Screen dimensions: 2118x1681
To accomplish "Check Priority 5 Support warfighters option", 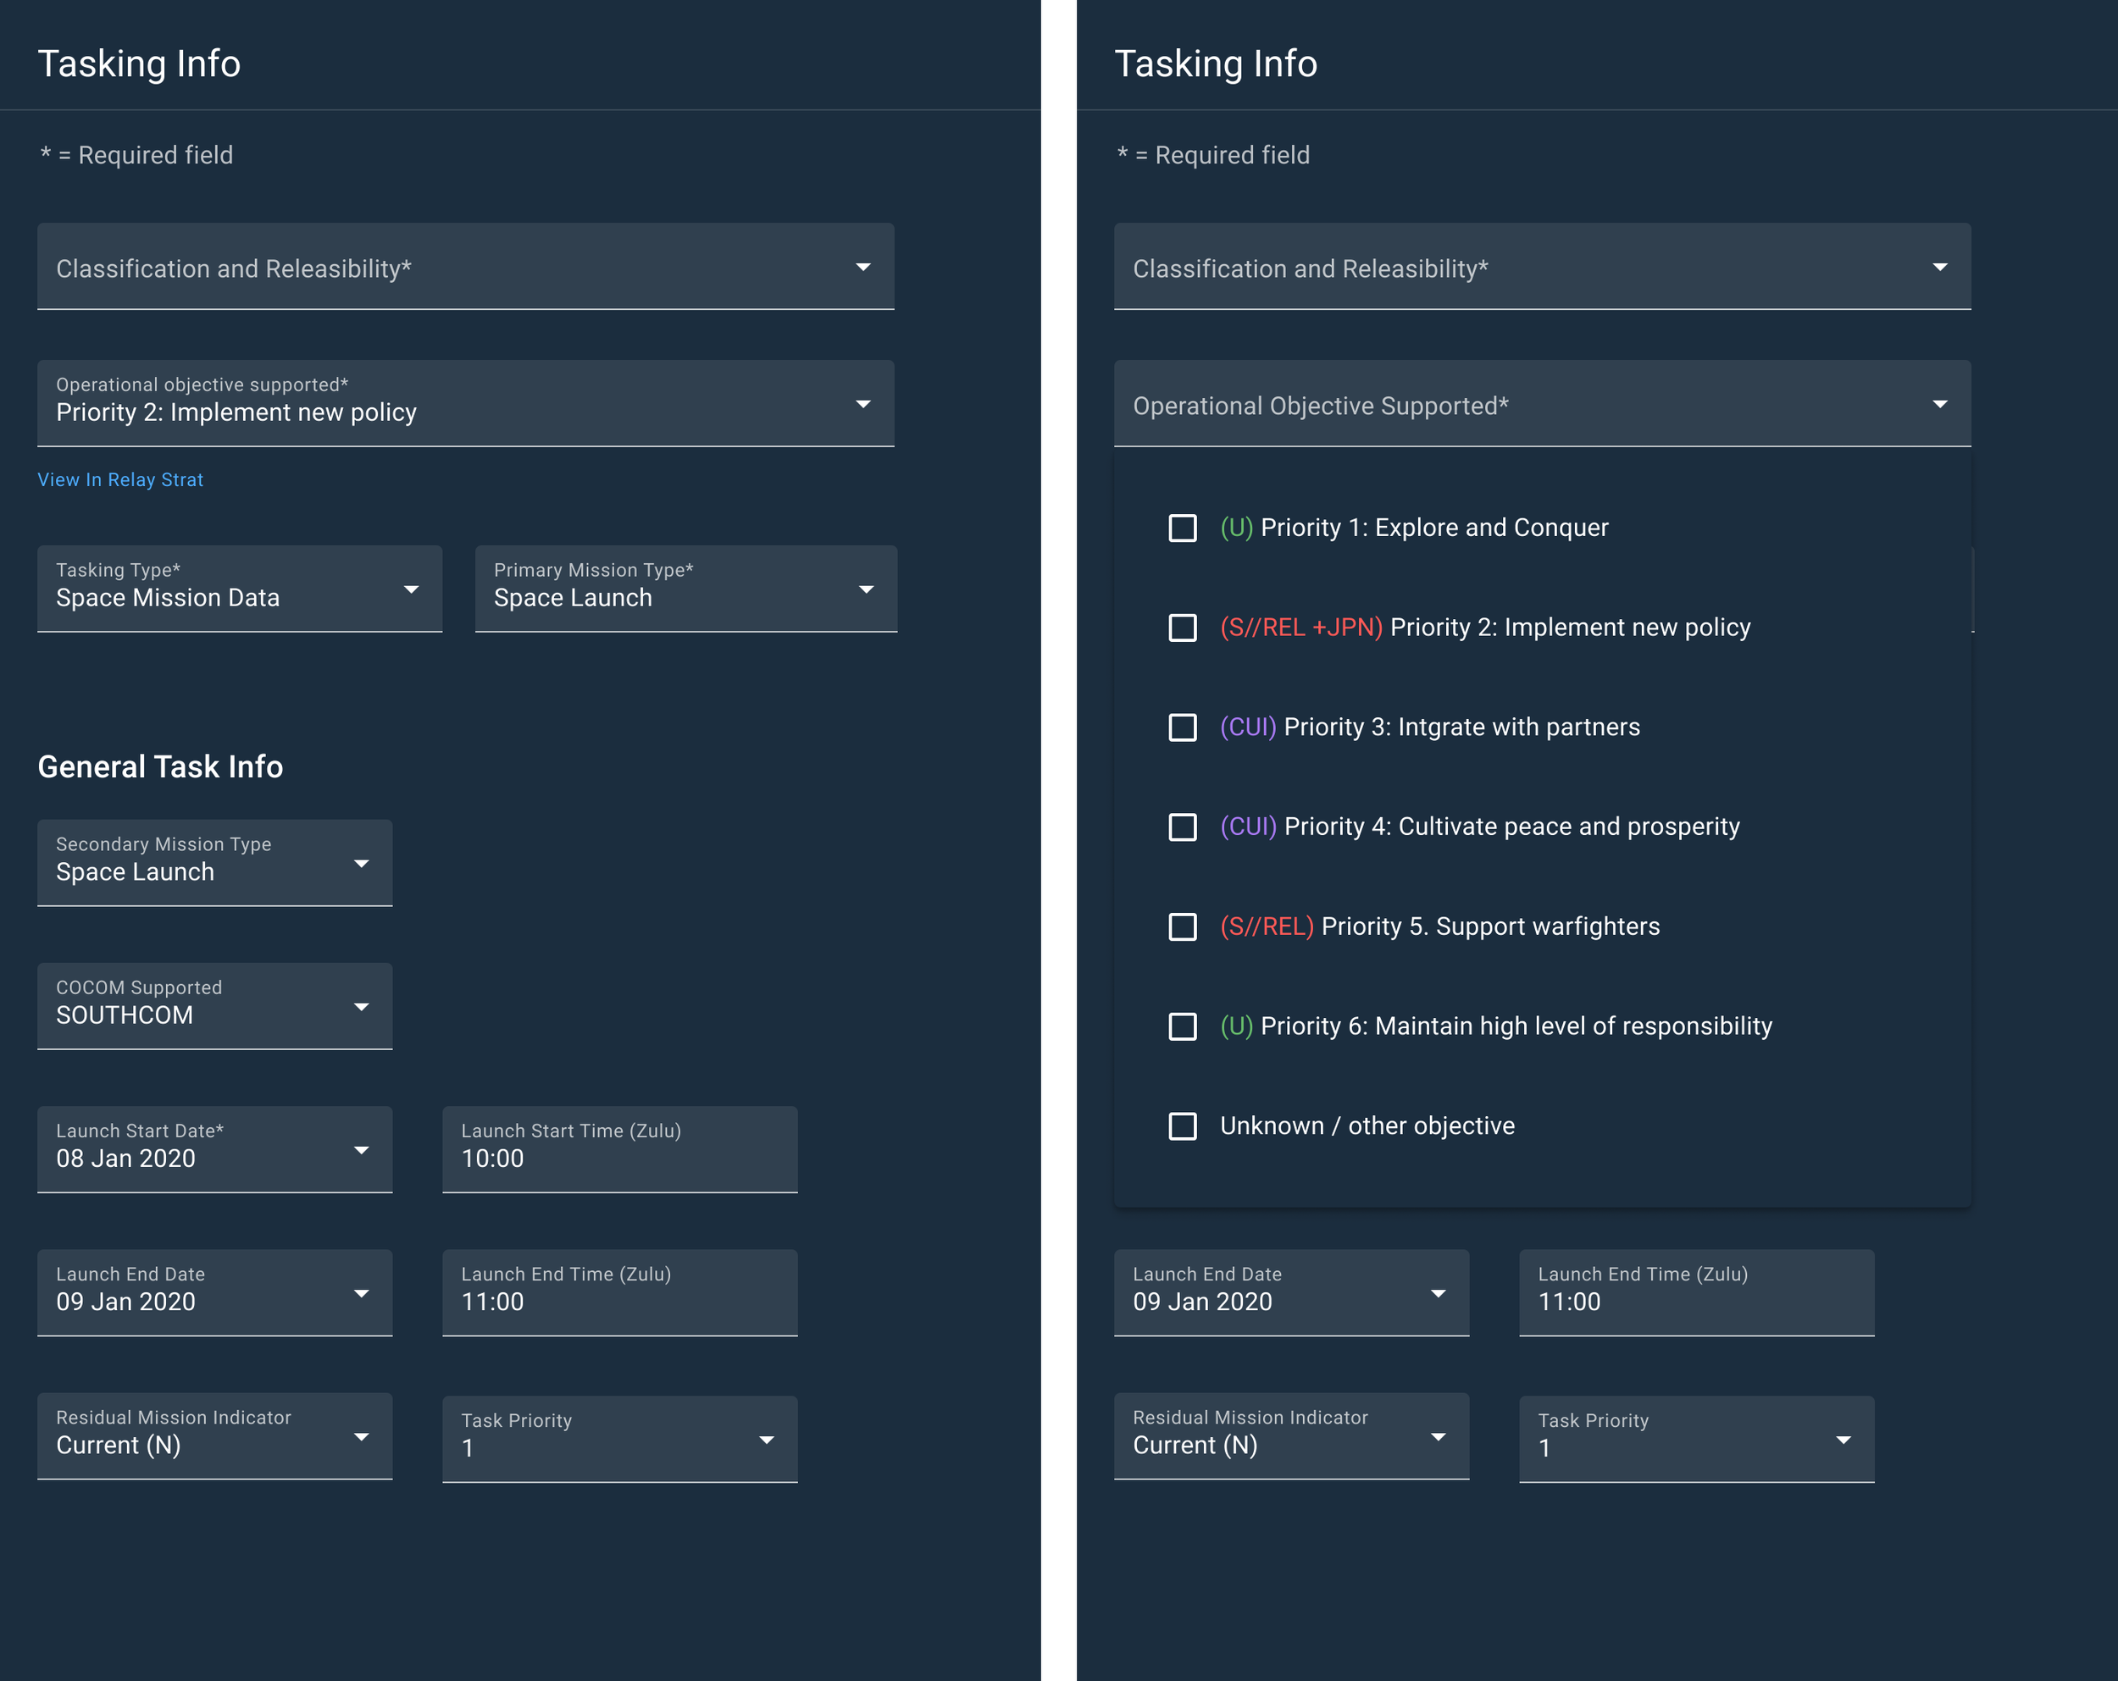I will (1183, 927).
